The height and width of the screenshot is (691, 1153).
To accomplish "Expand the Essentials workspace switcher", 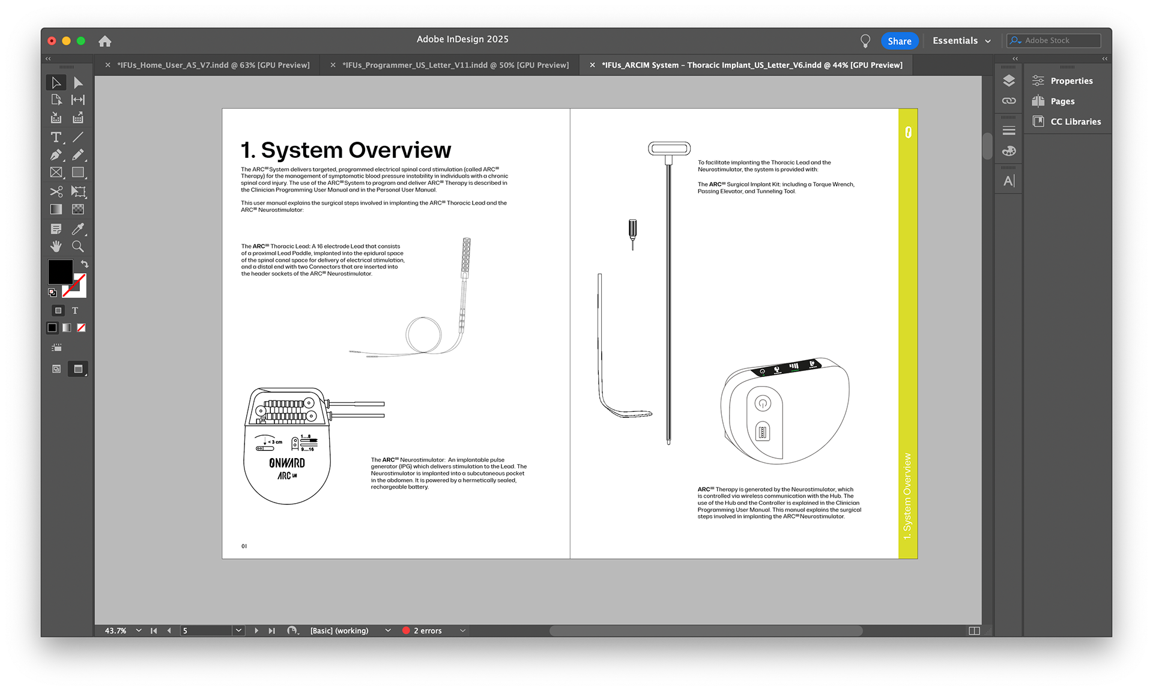I will (961, 41).
